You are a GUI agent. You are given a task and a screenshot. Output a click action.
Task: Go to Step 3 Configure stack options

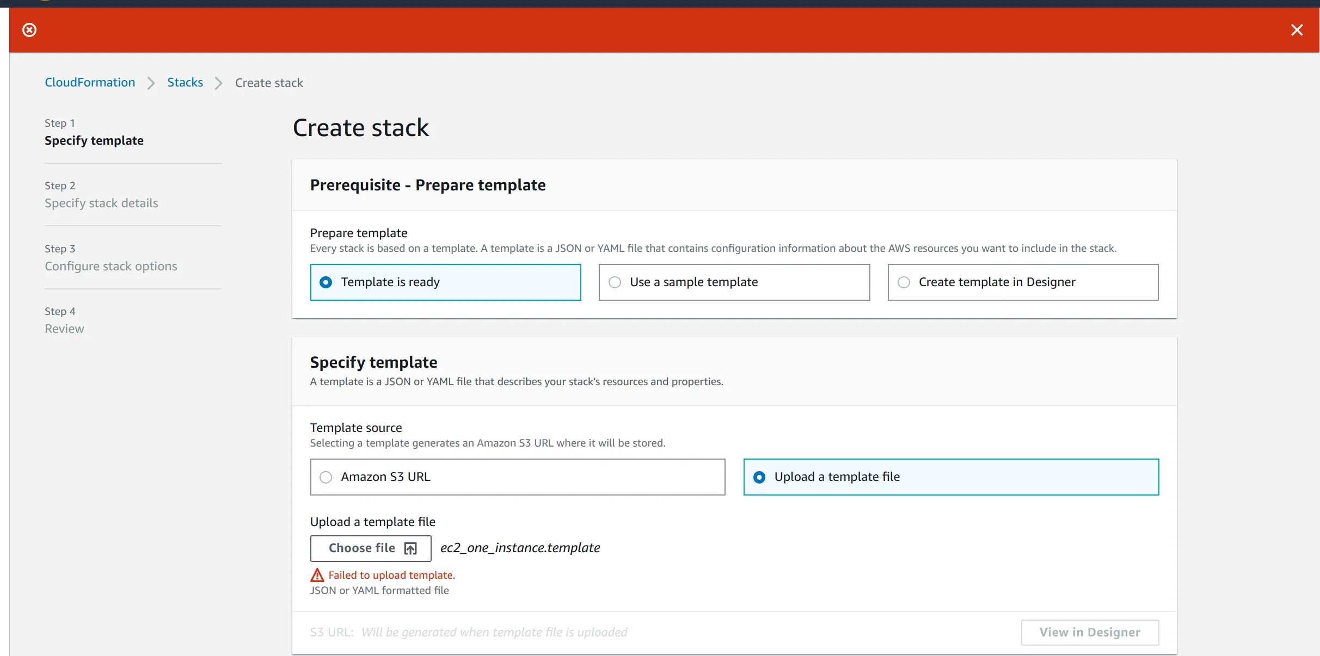click(111, 266)
